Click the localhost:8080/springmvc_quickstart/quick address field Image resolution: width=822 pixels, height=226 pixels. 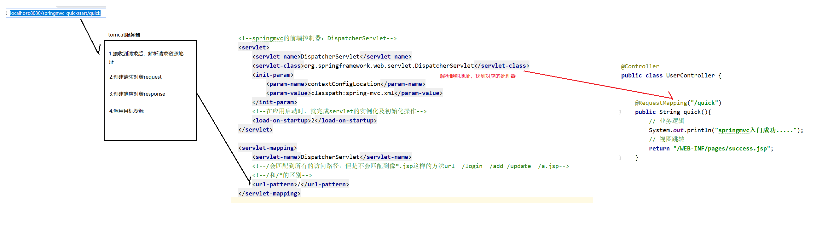55,13
